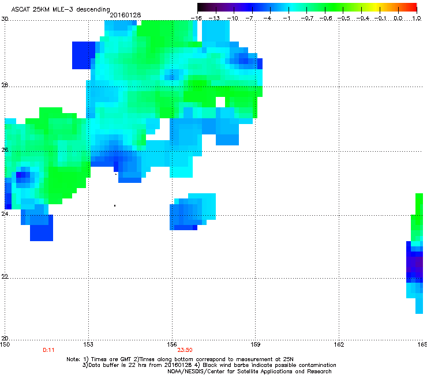Click the 'NOAA/NESDIS/Center for Satellite Applications and Research' credit

(249, 372)
